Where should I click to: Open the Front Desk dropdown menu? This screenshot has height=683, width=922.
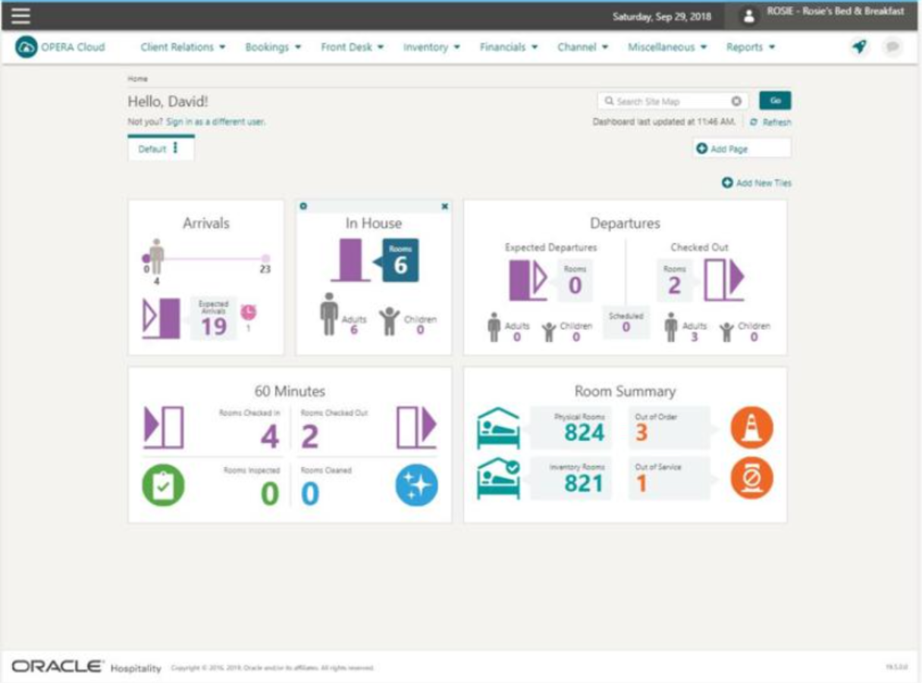tap(353, 47)
